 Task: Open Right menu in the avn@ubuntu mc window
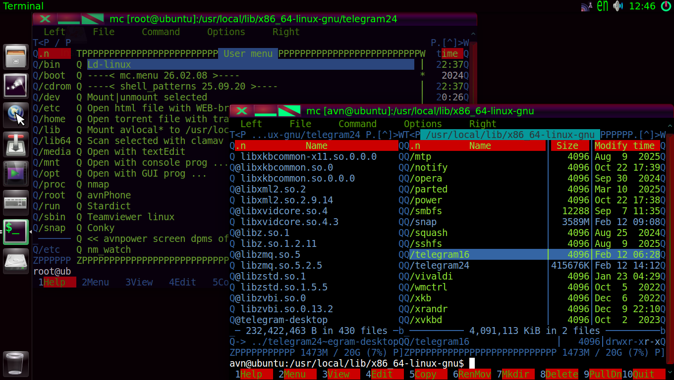(x=483, y=124)
